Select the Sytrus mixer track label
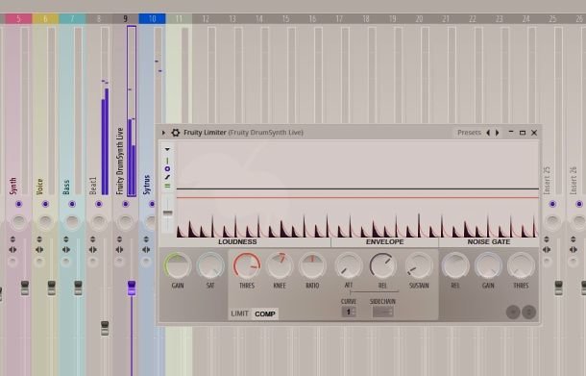This screenshot has width=586, height=376. tap(147, 185)
